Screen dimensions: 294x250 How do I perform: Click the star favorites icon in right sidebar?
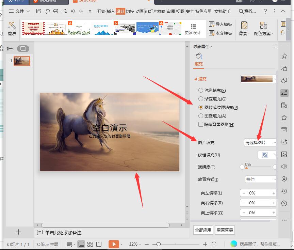pyautogui.click(x=284, y=118)
